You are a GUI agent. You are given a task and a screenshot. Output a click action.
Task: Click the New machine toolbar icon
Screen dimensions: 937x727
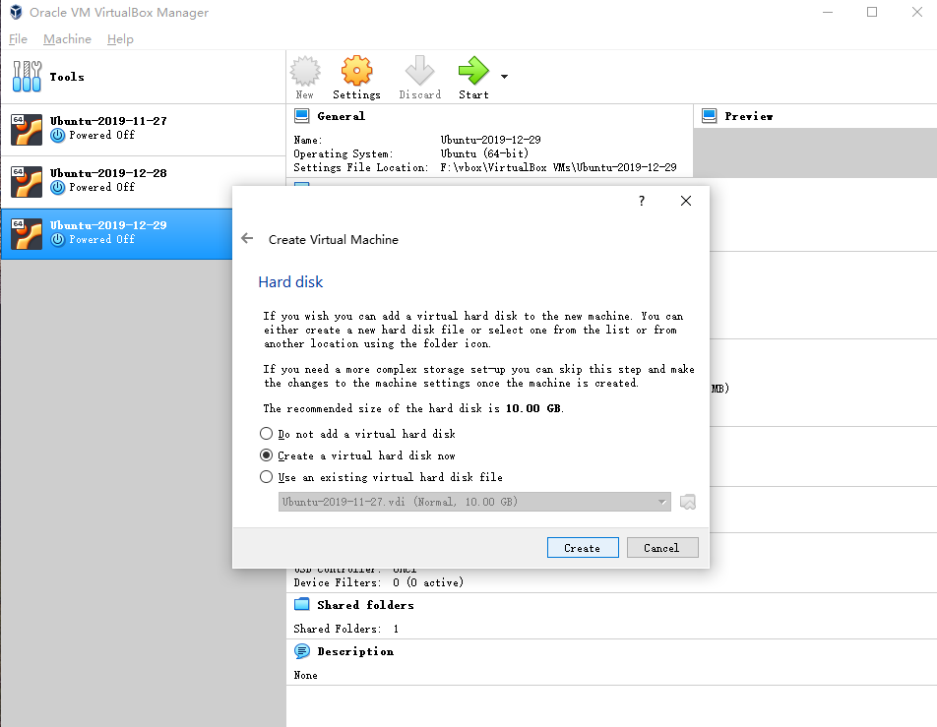tap(305, 78)
